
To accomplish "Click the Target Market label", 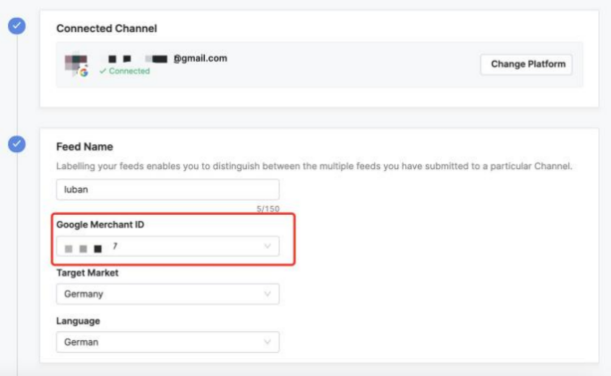I will [x=87, y=272].
